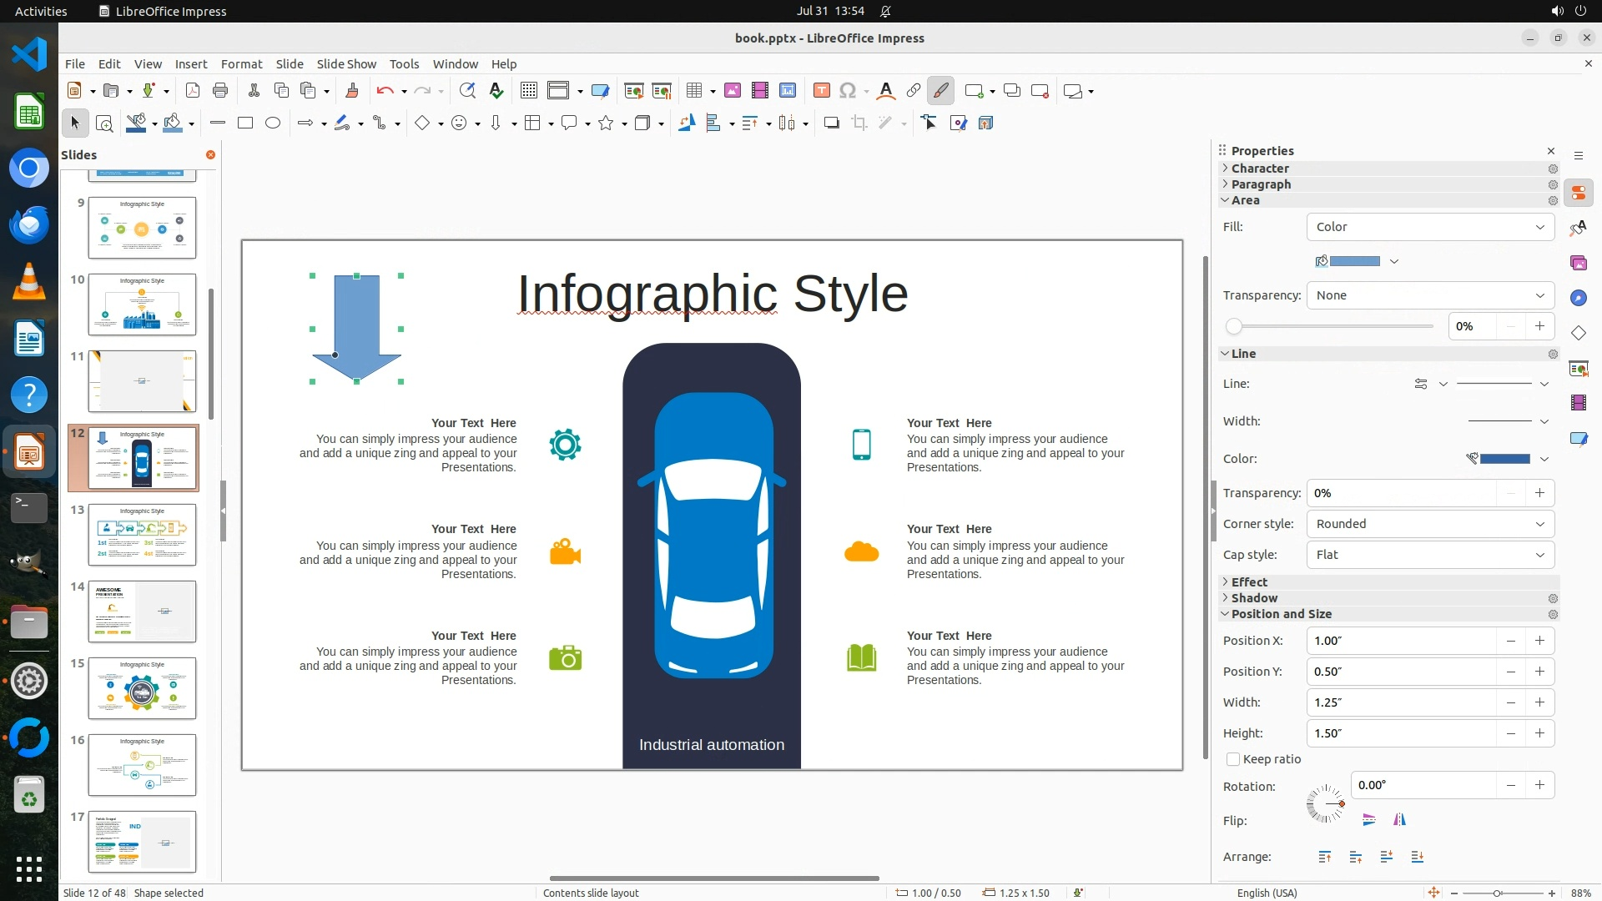Toggle the Display Grid icon
Screen dimensions: 1602x901
(528, 91)
